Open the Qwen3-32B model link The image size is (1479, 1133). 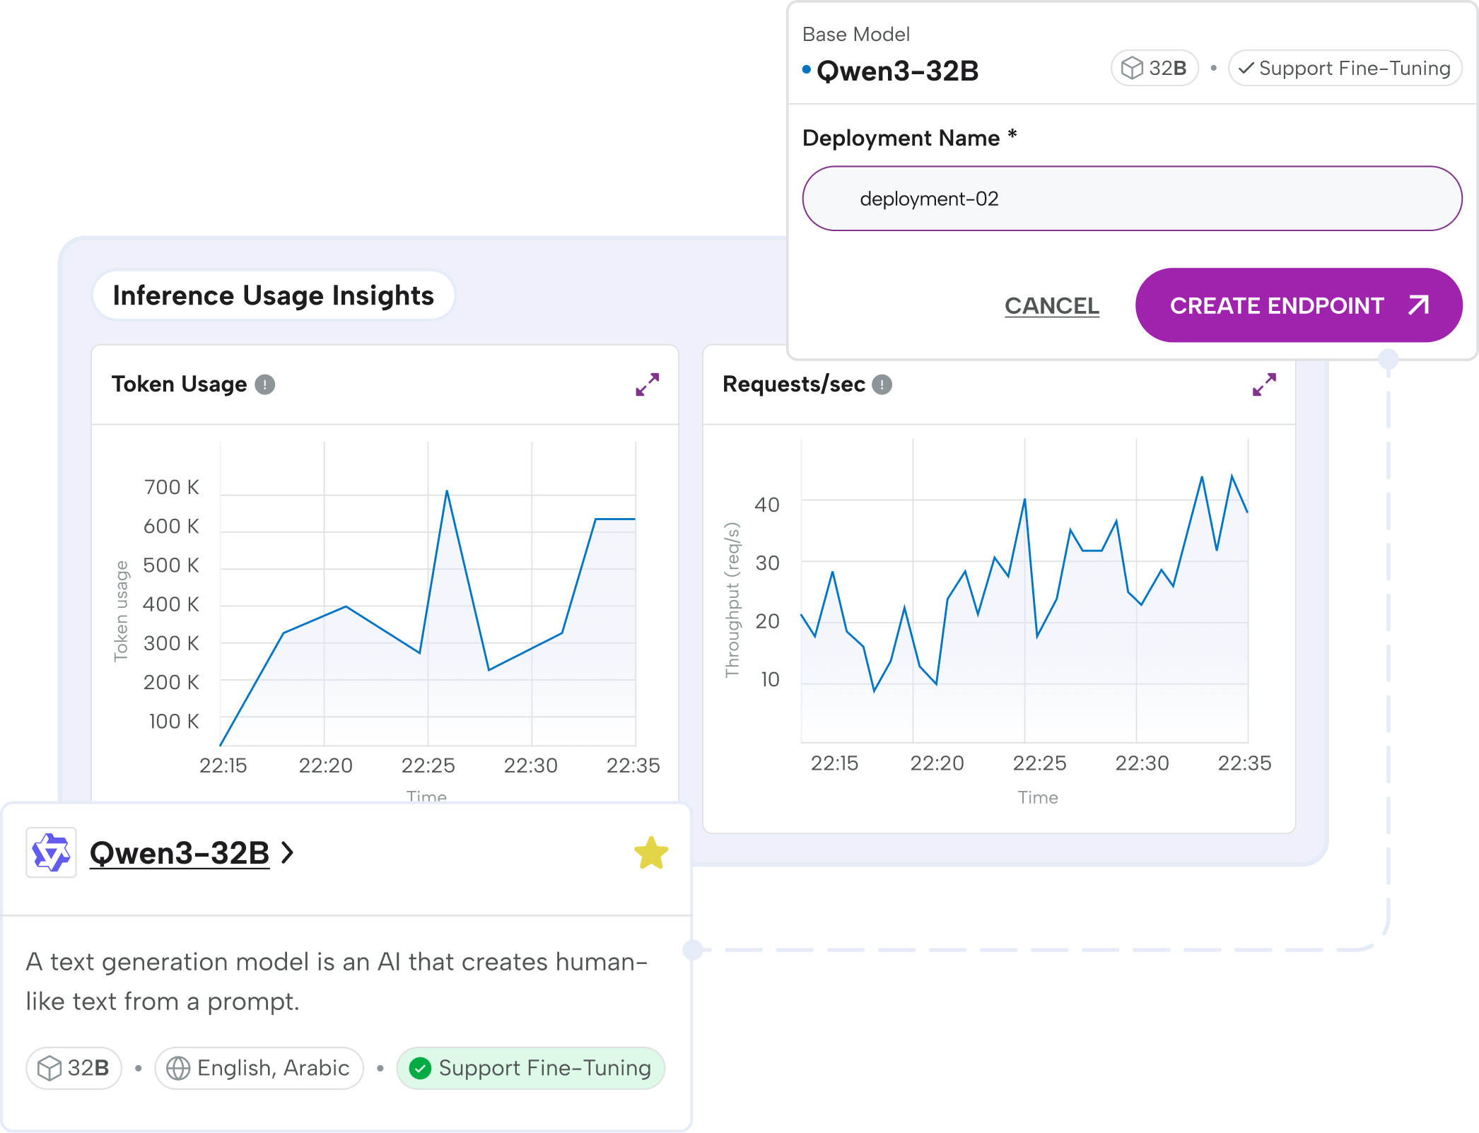[180, 853]
